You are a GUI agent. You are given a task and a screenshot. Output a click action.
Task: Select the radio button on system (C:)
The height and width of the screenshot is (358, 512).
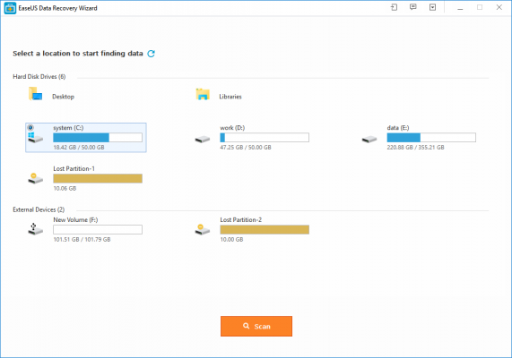point(30,127)
